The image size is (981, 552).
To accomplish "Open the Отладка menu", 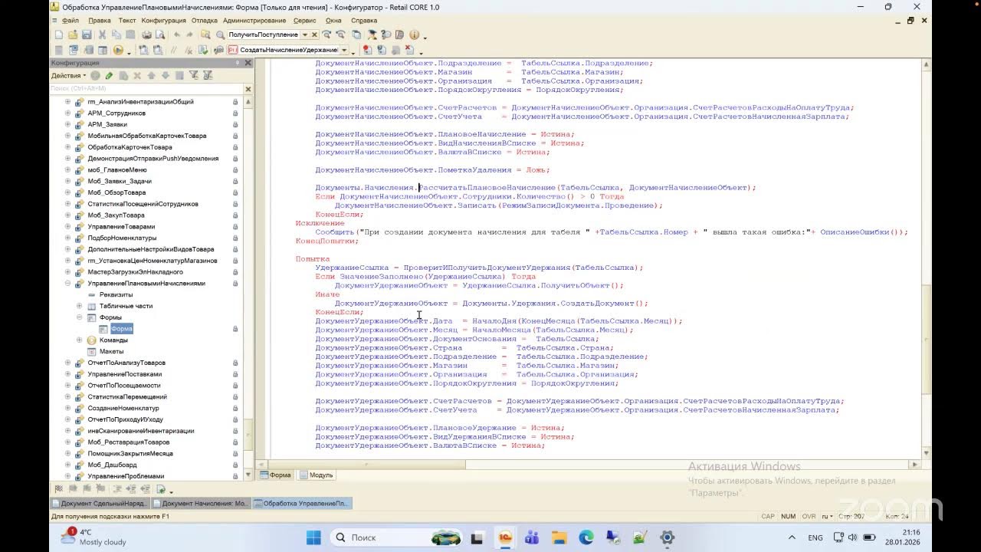I will point(204,21).
